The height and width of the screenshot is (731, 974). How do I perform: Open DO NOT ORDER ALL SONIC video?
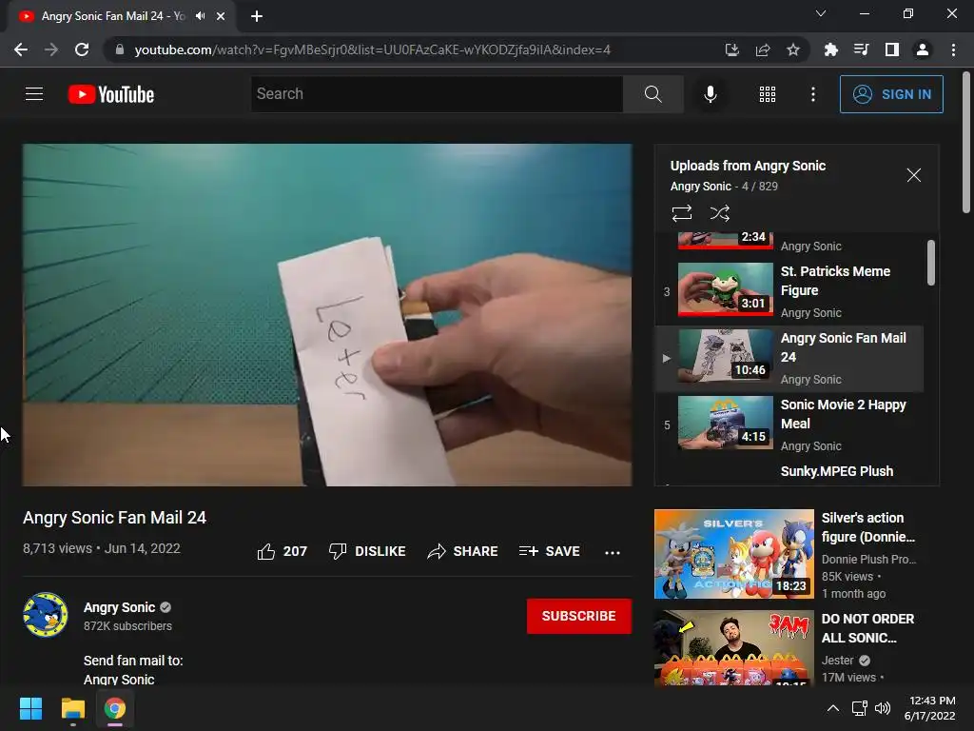click(734, 647)
